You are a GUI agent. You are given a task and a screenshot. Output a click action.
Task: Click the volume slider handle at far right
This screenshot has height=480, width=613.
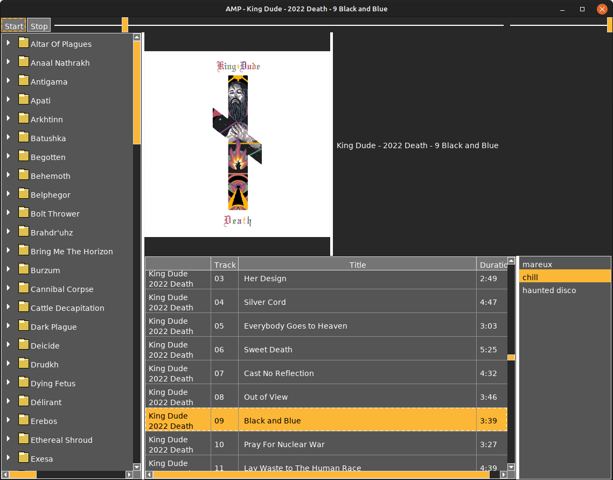[609, 25]
